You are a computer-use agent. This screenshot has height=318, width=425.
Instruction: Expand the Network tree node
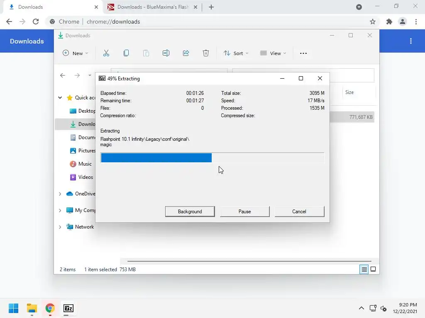60,227
